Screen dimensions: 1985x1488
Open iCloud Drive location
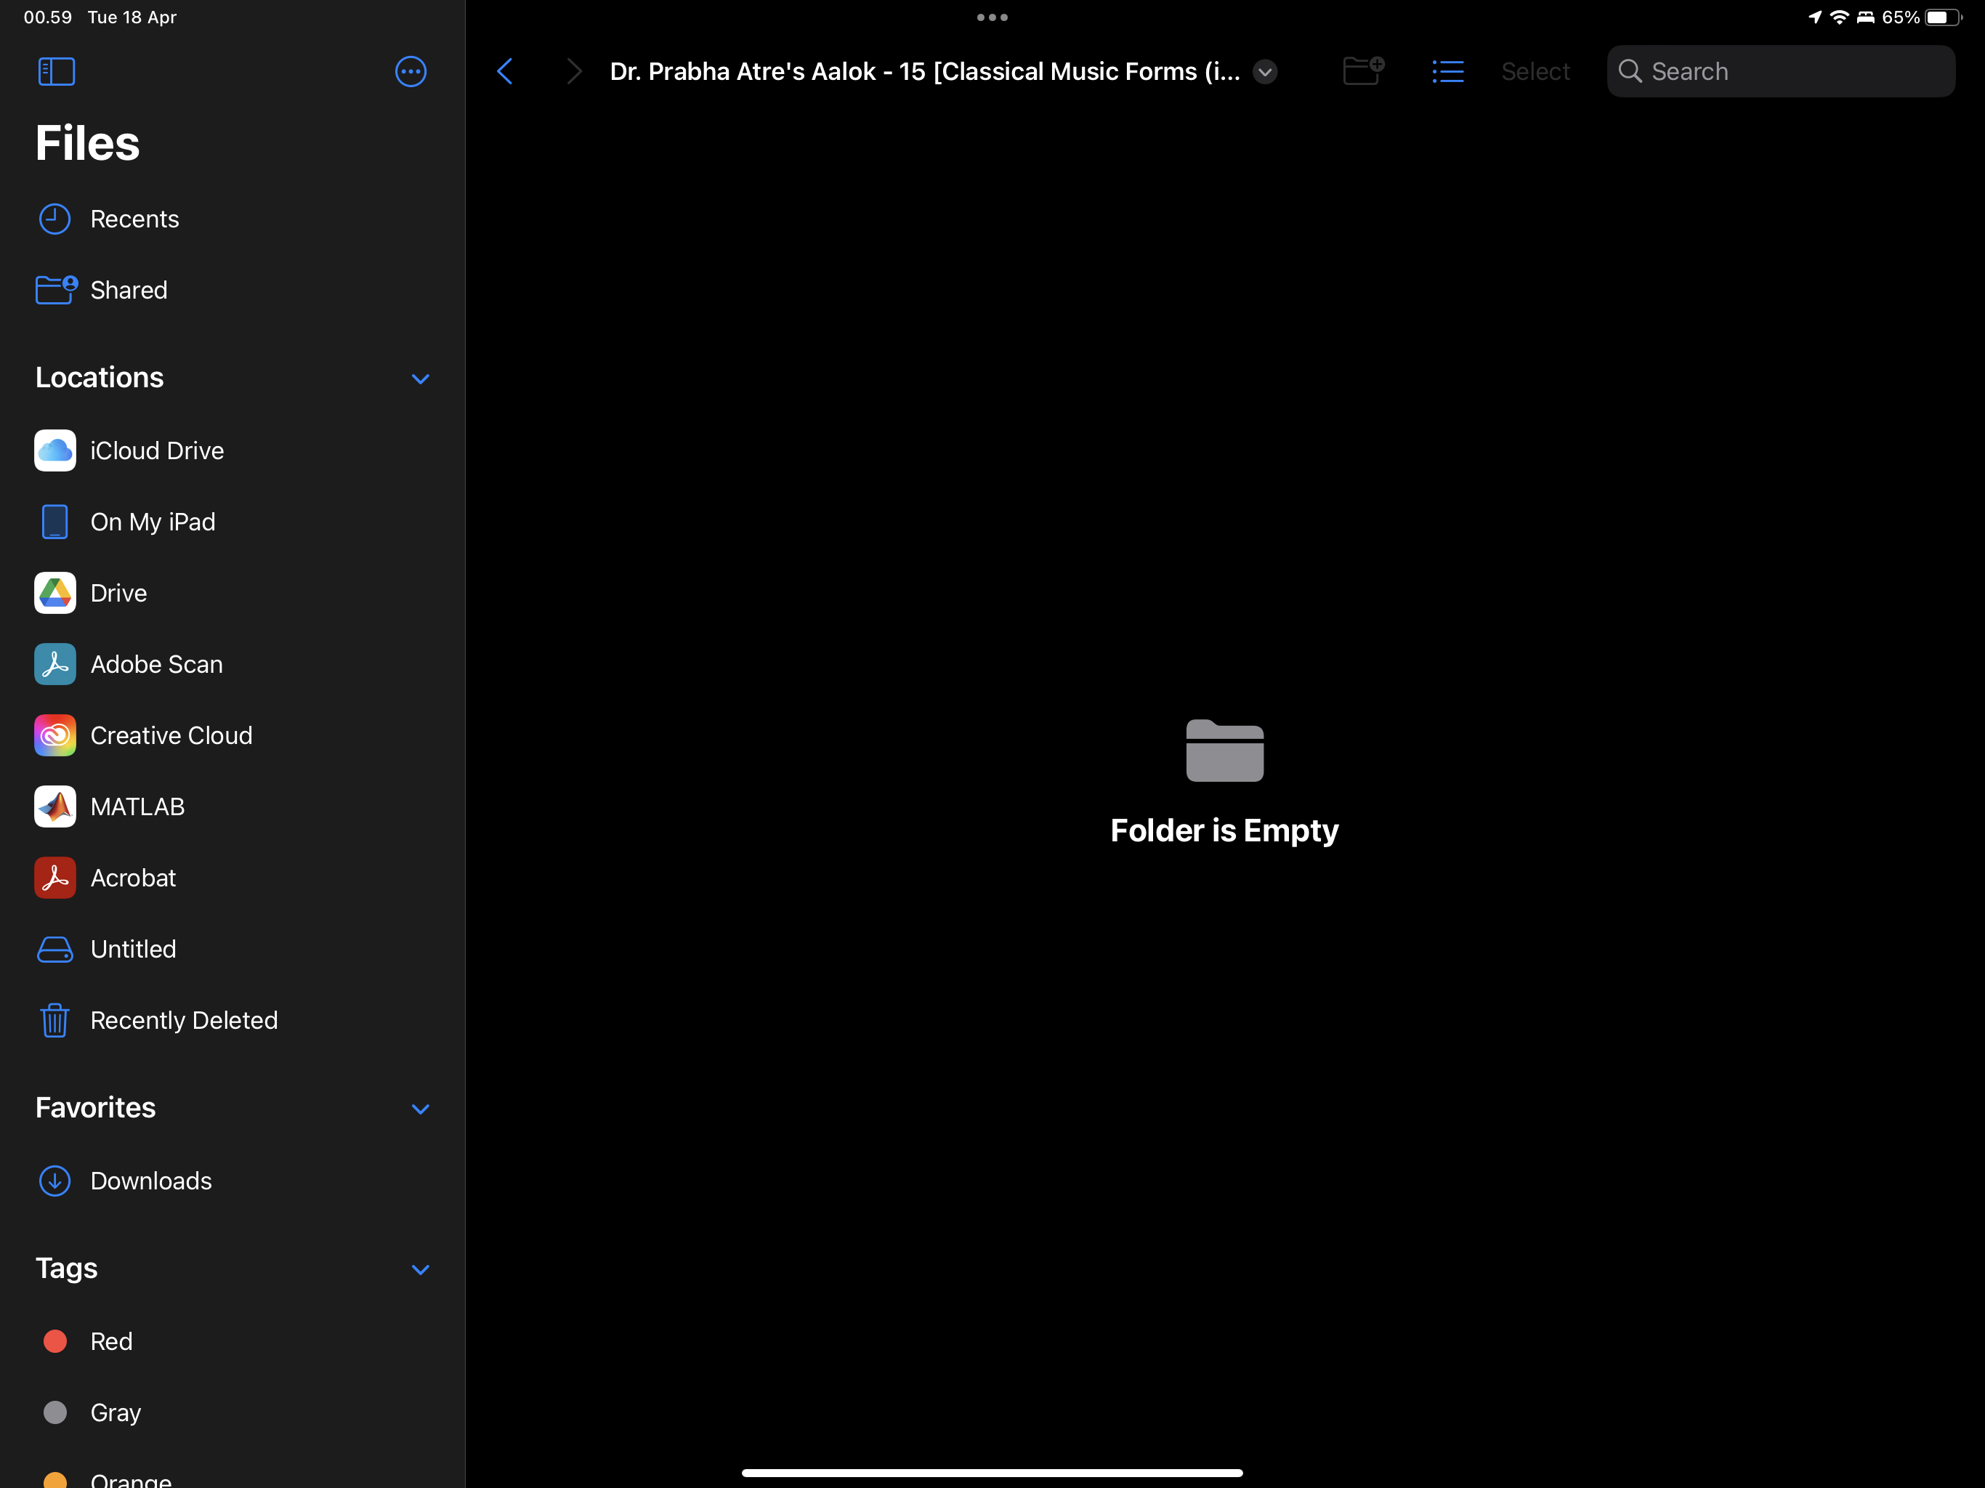[x=156, y=450]
